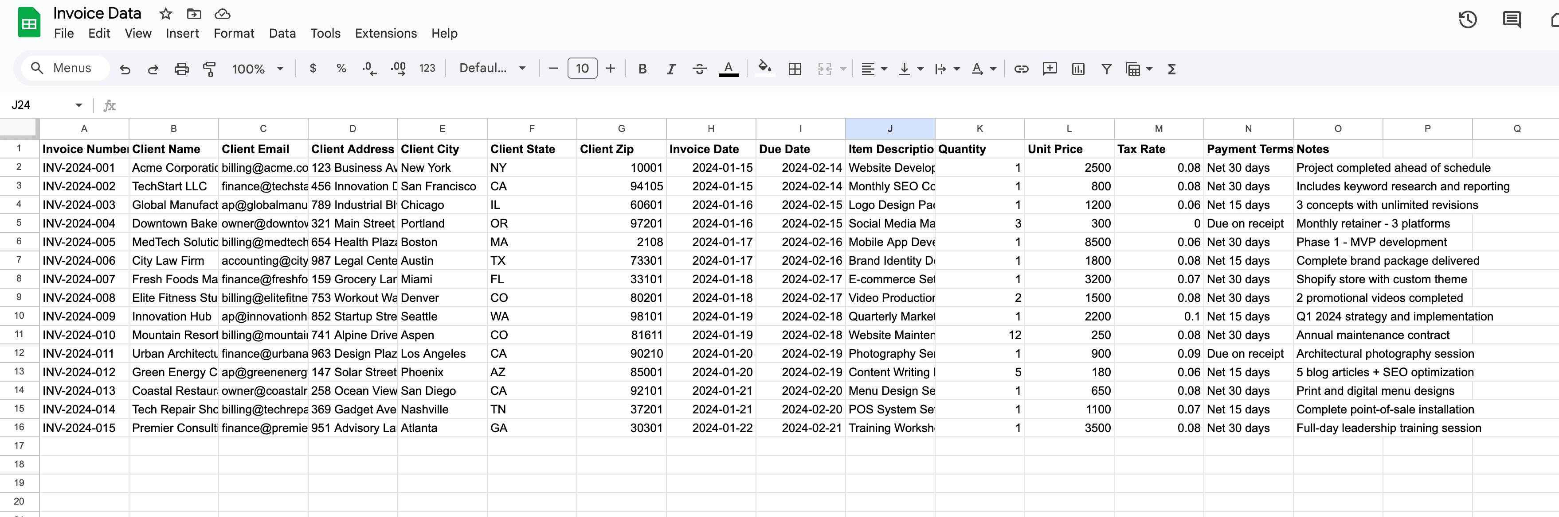Click the fill color paint bucket
Image resolution: width=1559 pixels, height=517 pixels.
[x=764, y=68]
